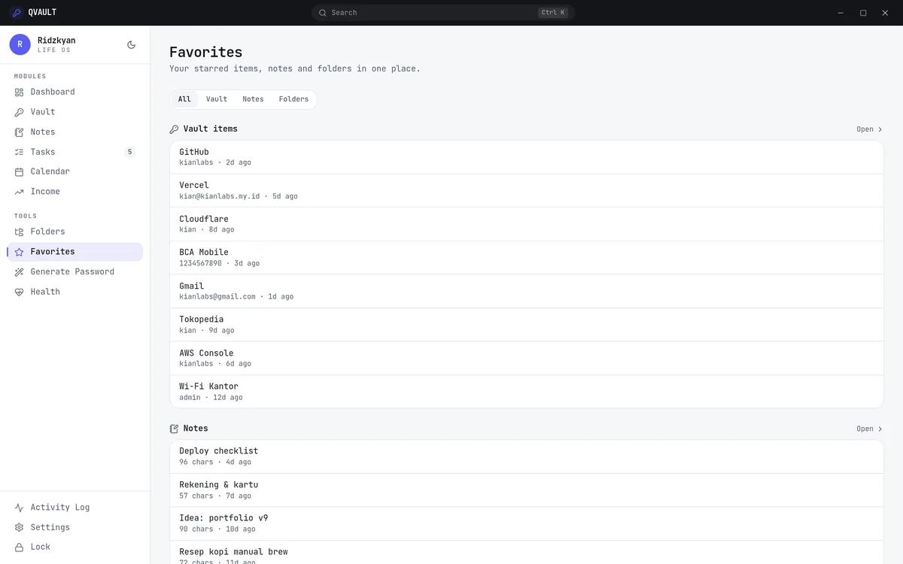Click the Favorites star icon in sidebar
This screenshot has width=903, height=564.
[x=20, y=252]
